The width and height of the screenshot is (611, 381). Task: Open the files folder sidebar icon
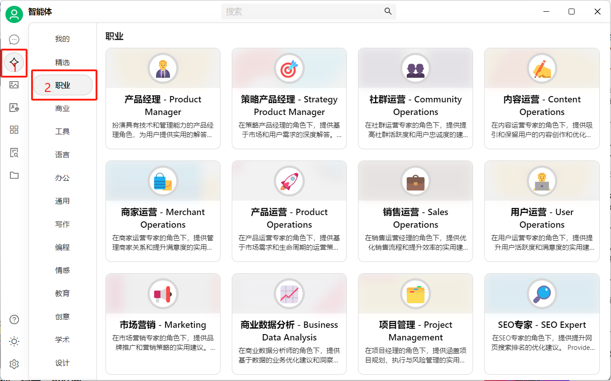click(x=14, y=175)
